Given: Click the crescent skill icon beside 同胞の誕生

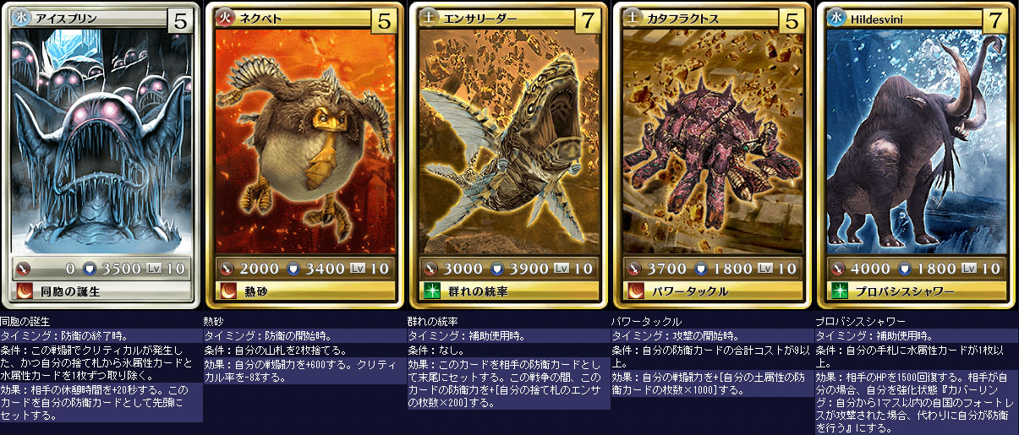Looking at the screenshot, I should 23,291.
